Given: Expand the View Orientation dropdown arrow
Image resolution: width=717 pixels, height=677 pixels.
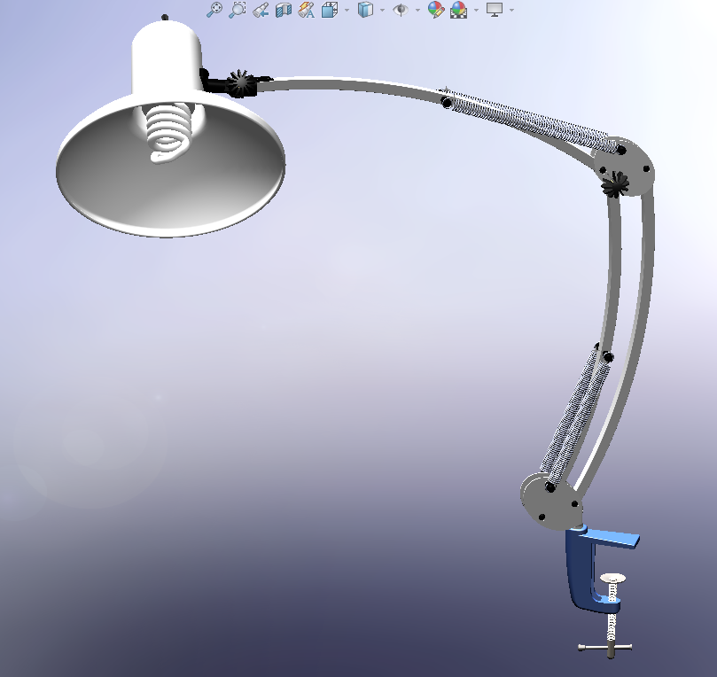Looking at the screenshot, I should pos(347,10).
